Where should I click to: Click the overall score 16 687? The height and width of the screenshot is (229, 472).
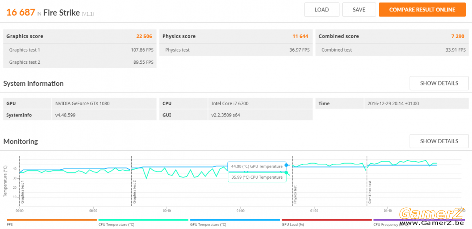(x=20, y=12)
